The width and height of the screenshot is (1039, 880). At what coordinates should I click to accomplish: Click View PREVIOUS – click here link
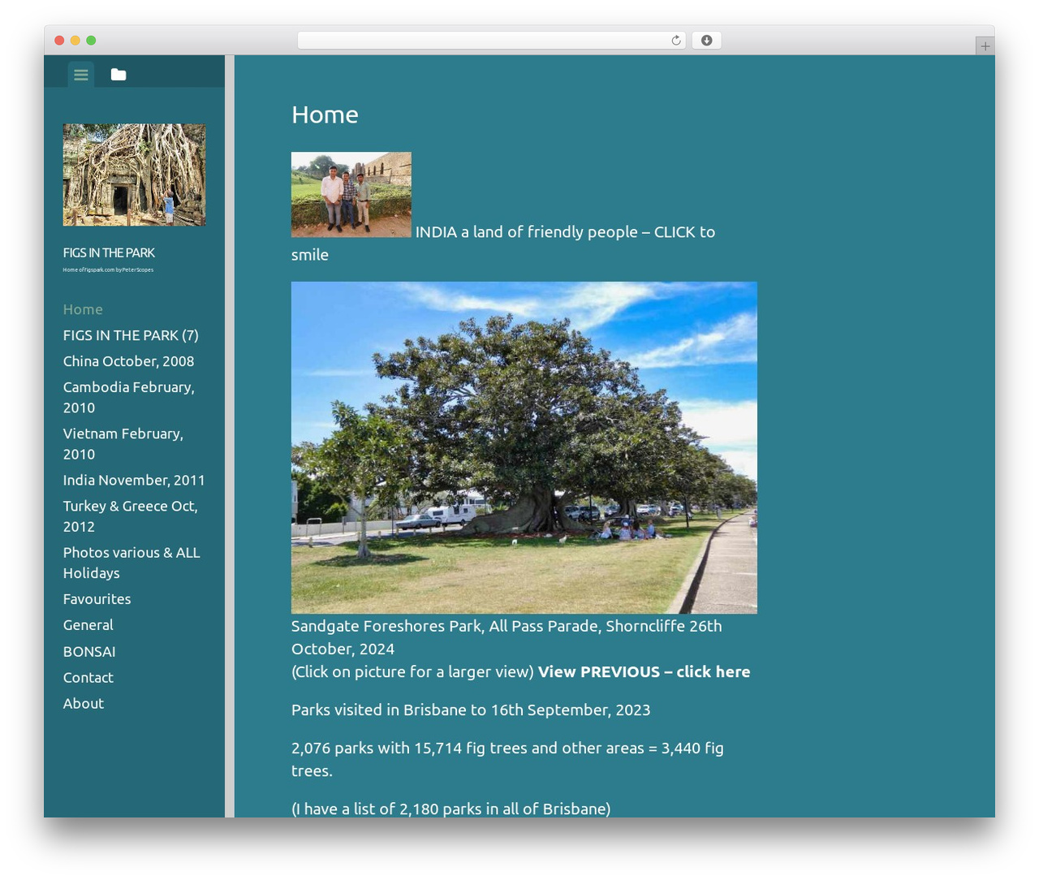click(644, 671)
